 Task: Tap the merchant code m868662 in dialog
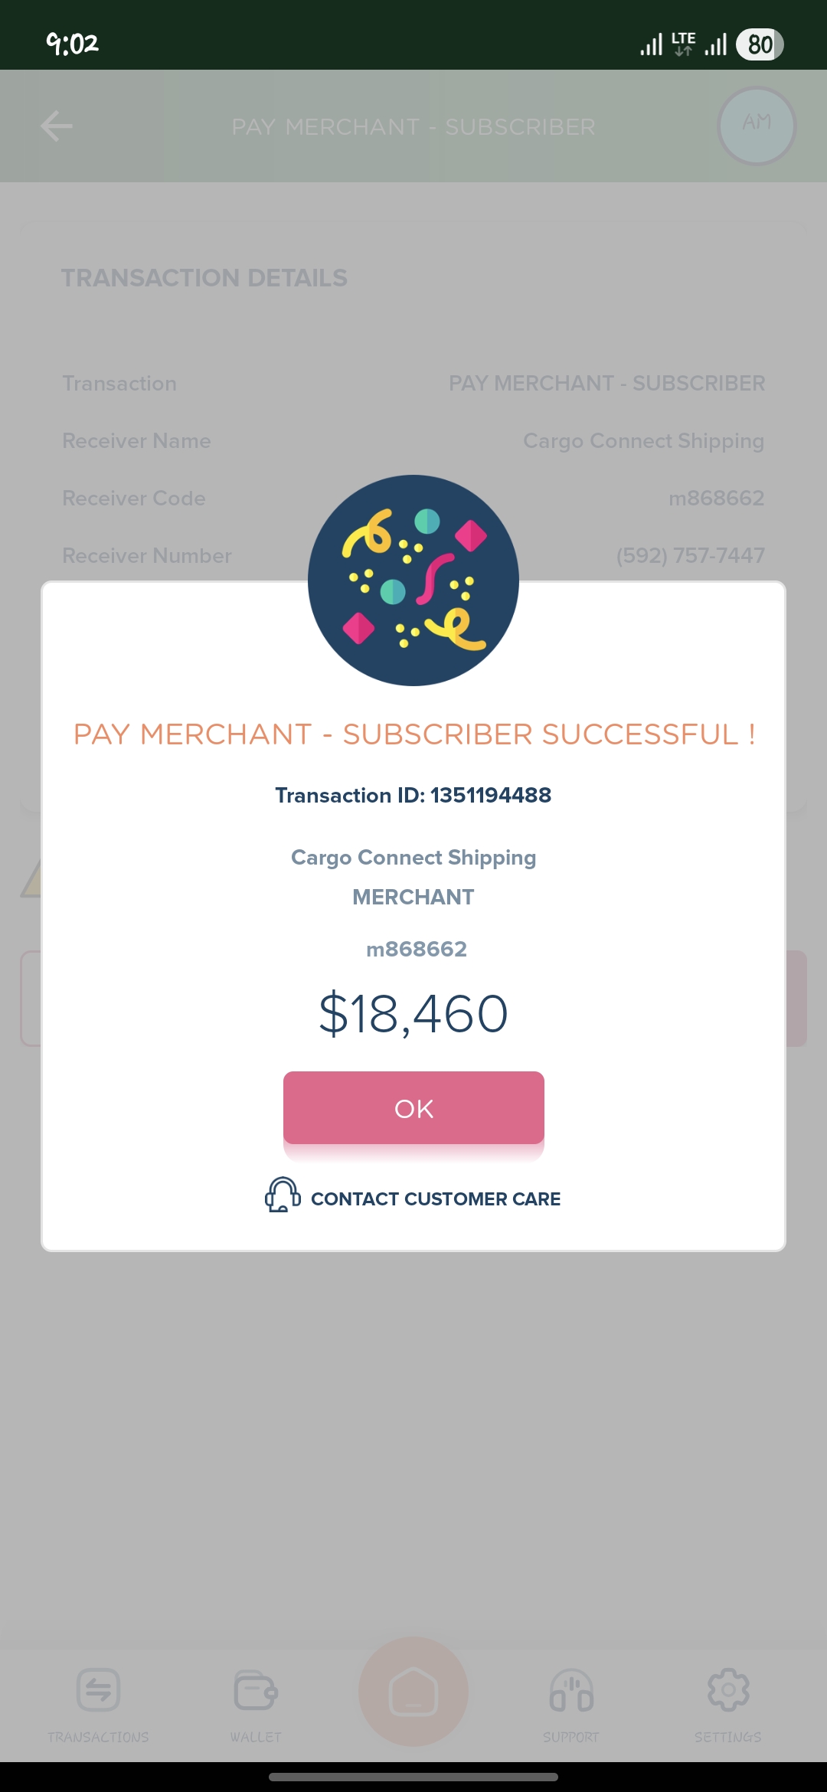(417, 949)
